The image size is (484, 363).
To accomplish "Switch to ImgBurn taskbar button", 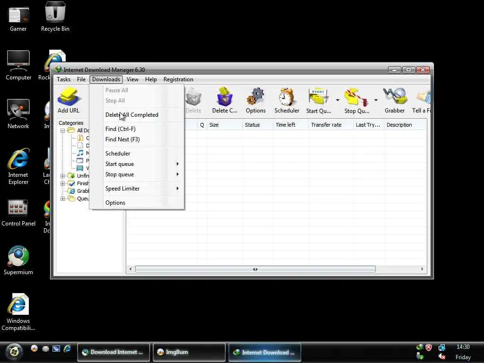I will pos(189,352).
